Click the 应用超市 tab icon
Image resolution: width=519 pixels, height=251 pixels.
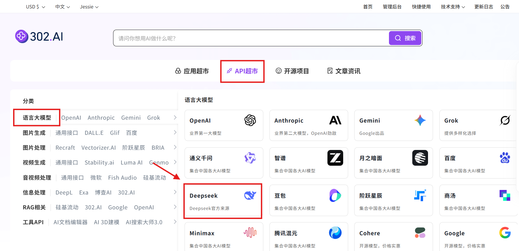[x=178, y=71]
